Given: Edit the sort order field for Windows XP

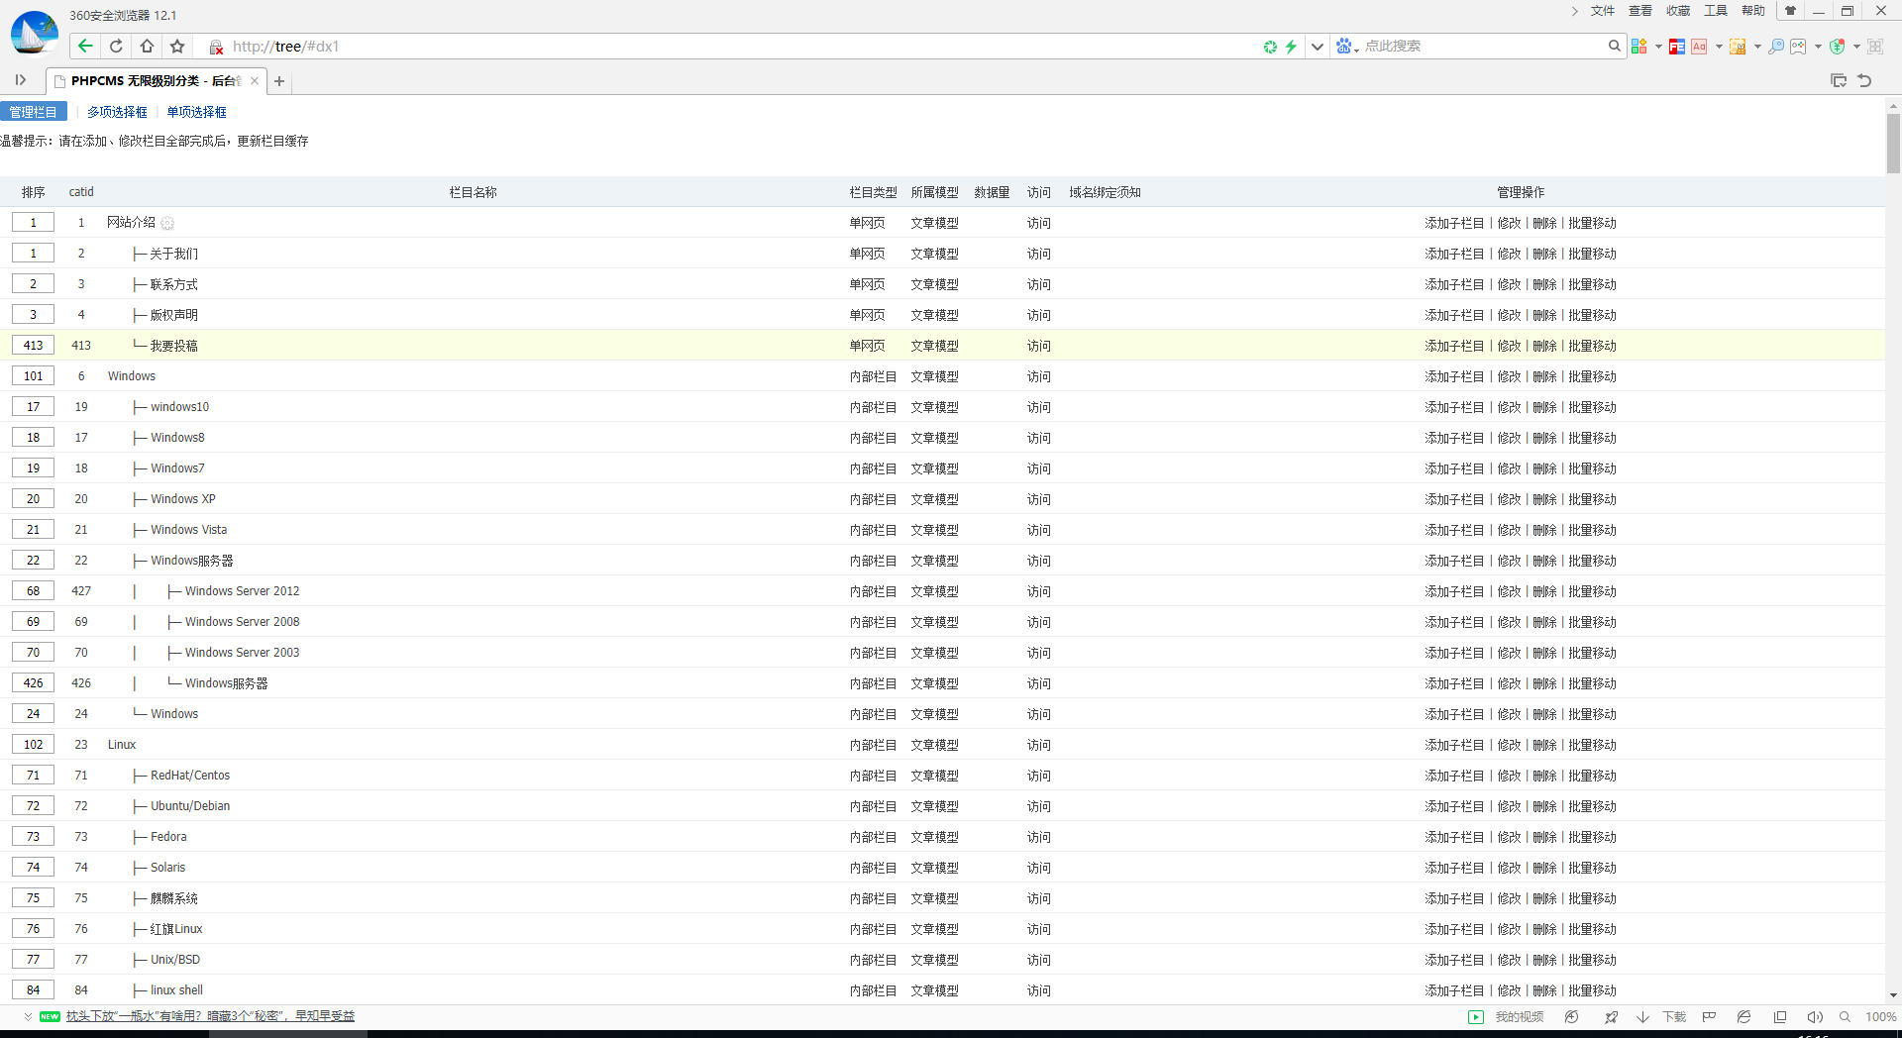Looking at the screenshot, I should coord(33,499).
